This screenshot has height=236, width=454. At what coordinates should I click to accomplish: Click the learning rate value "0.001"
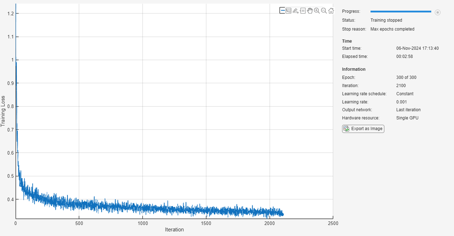pos(402,102)
